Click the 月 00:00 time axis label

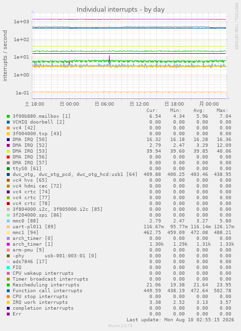pyautogui.click(x=209, y=104)
